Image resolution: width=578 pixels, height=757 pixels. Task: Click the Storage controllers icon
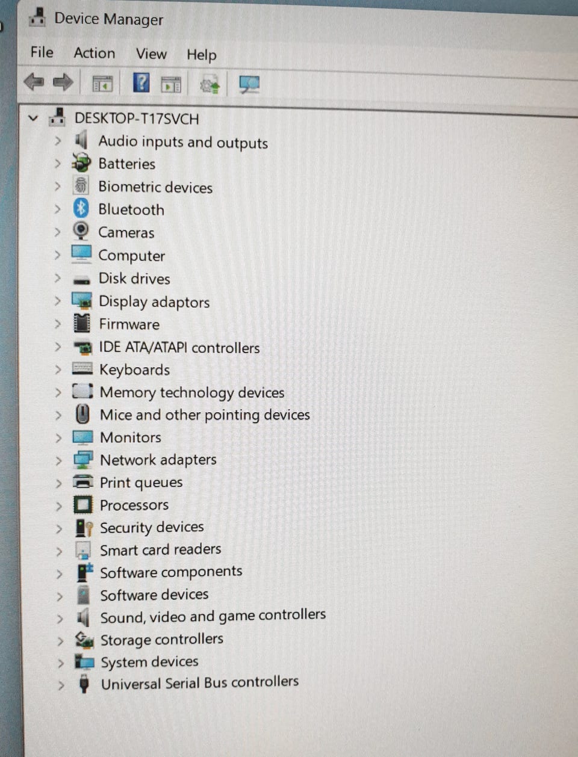(x=84, y=640)
